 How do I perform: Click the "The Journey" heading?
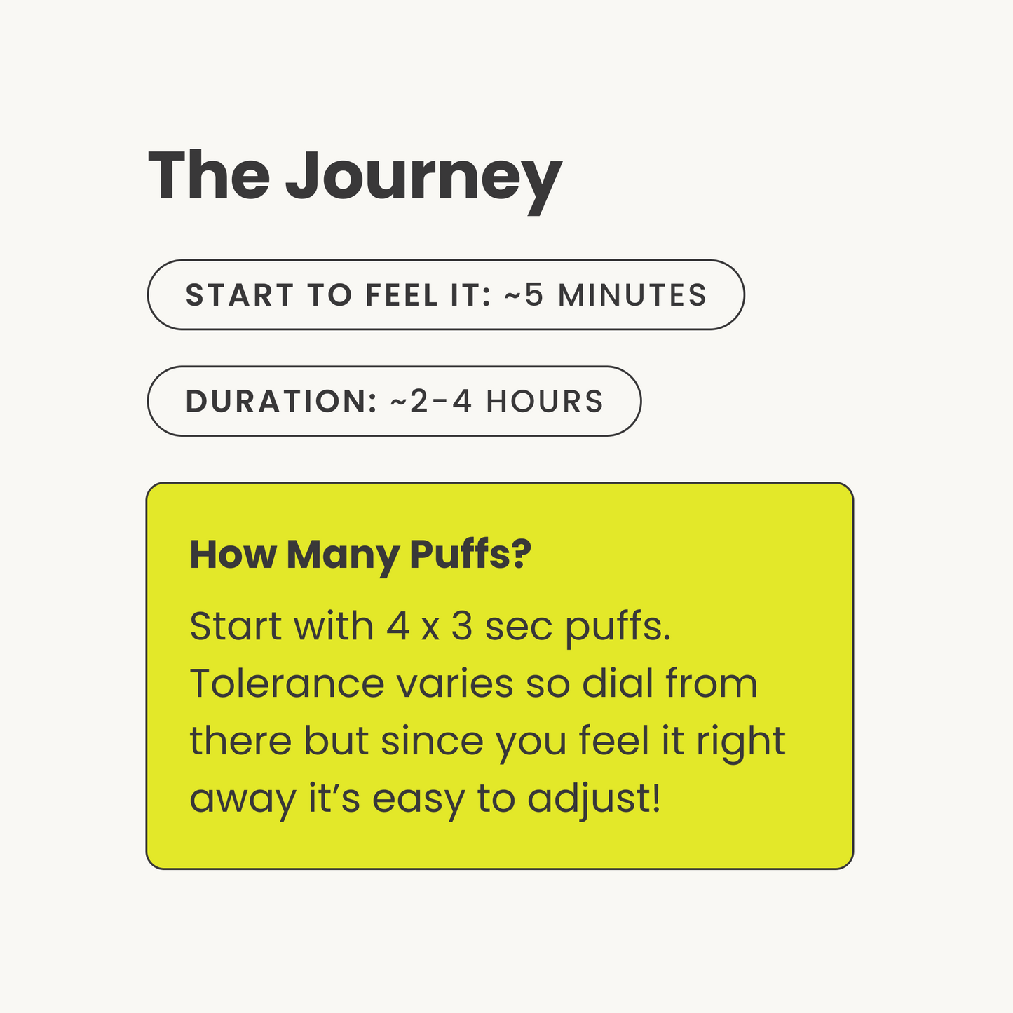[355, 178]
